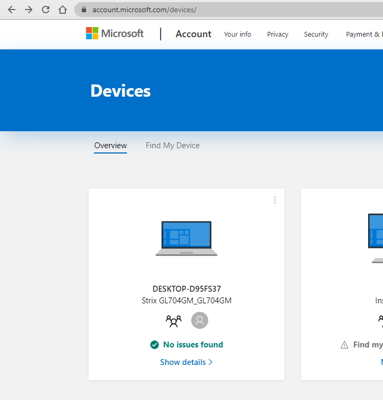Screen dimensions: 383x400
Task: Go back with the browser back arrow
Action: [x=12, y=10]
